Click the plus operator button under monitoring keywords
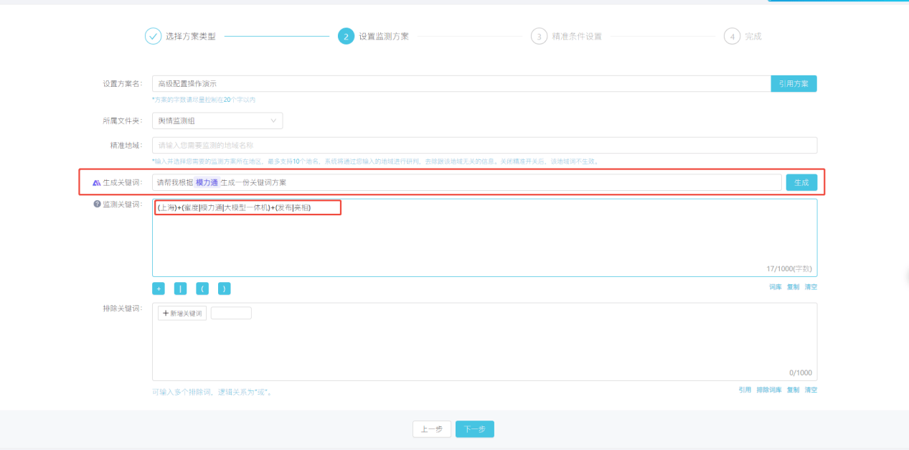Screen dimensions: 909x450 point(159,289)
